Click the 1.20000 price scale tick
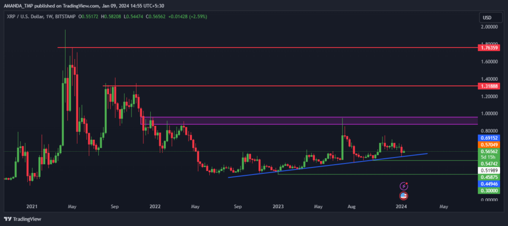508x226 pixels. click(x=489, y=96)
